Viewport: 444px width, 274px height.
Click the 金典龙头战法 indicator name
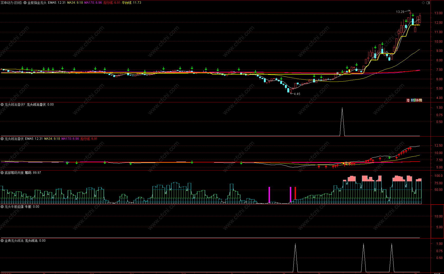pos(14,241)
